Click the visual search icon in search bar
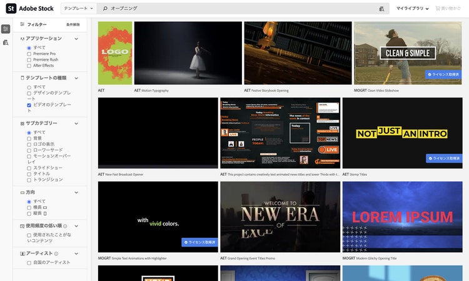 pyautogui.click(x=381, y=9)
